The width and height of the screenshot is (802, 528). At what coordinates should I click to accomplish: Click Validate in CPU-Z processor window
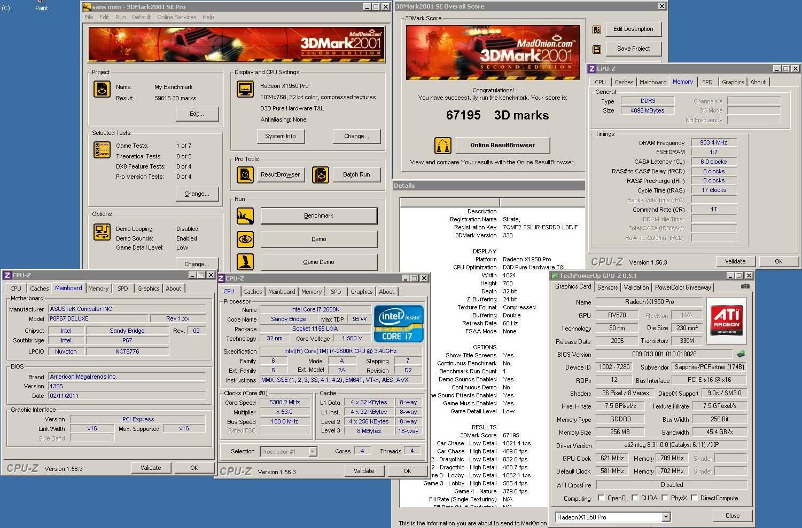[x=364, y=471]
